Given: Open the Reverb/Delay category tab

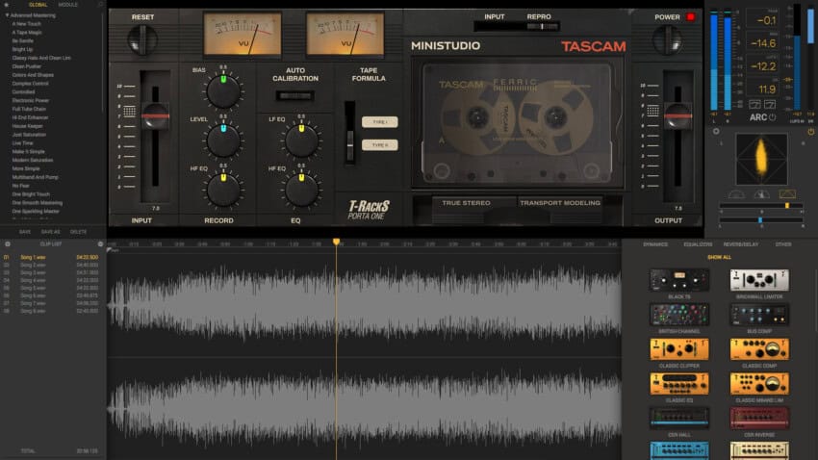Looking at the screenshot, I should (741, 244).
